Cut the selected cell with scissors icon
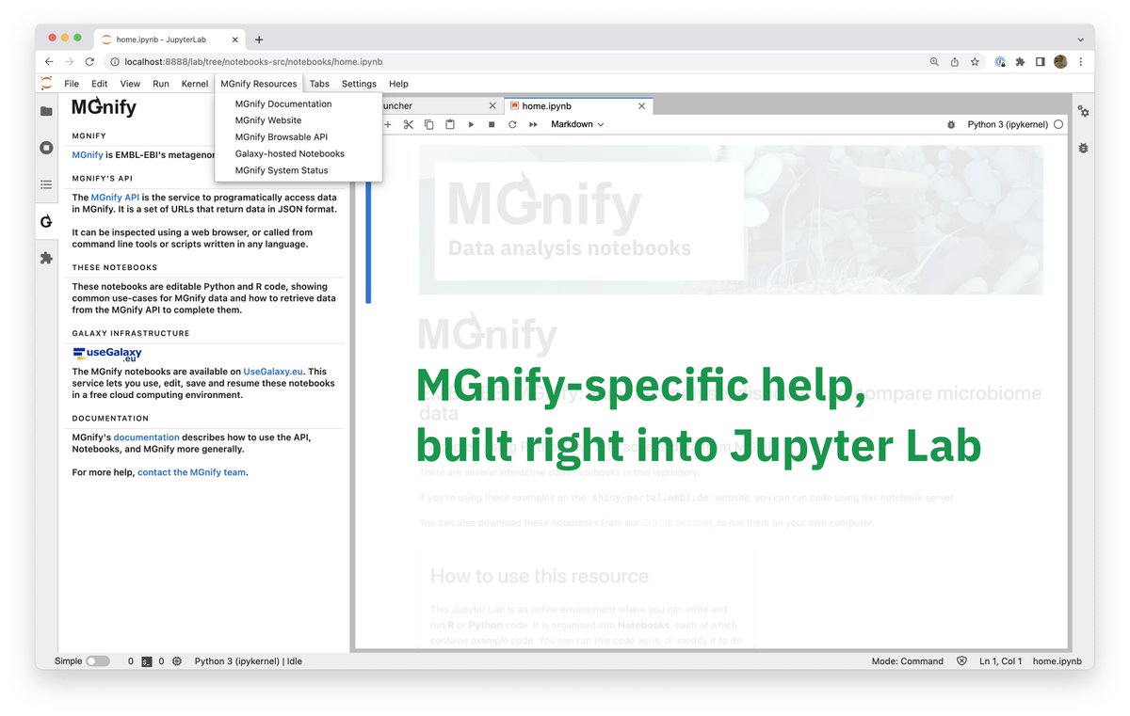 [x=408, y=124]
